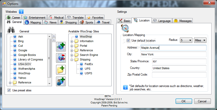Open the Messages settings tab
217x110 pixels.
point(182,21)
